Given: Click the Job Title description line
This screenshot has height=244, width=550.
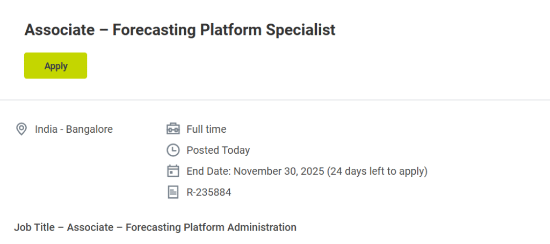Looking at the screenshot, I should [x=155, y=227].
